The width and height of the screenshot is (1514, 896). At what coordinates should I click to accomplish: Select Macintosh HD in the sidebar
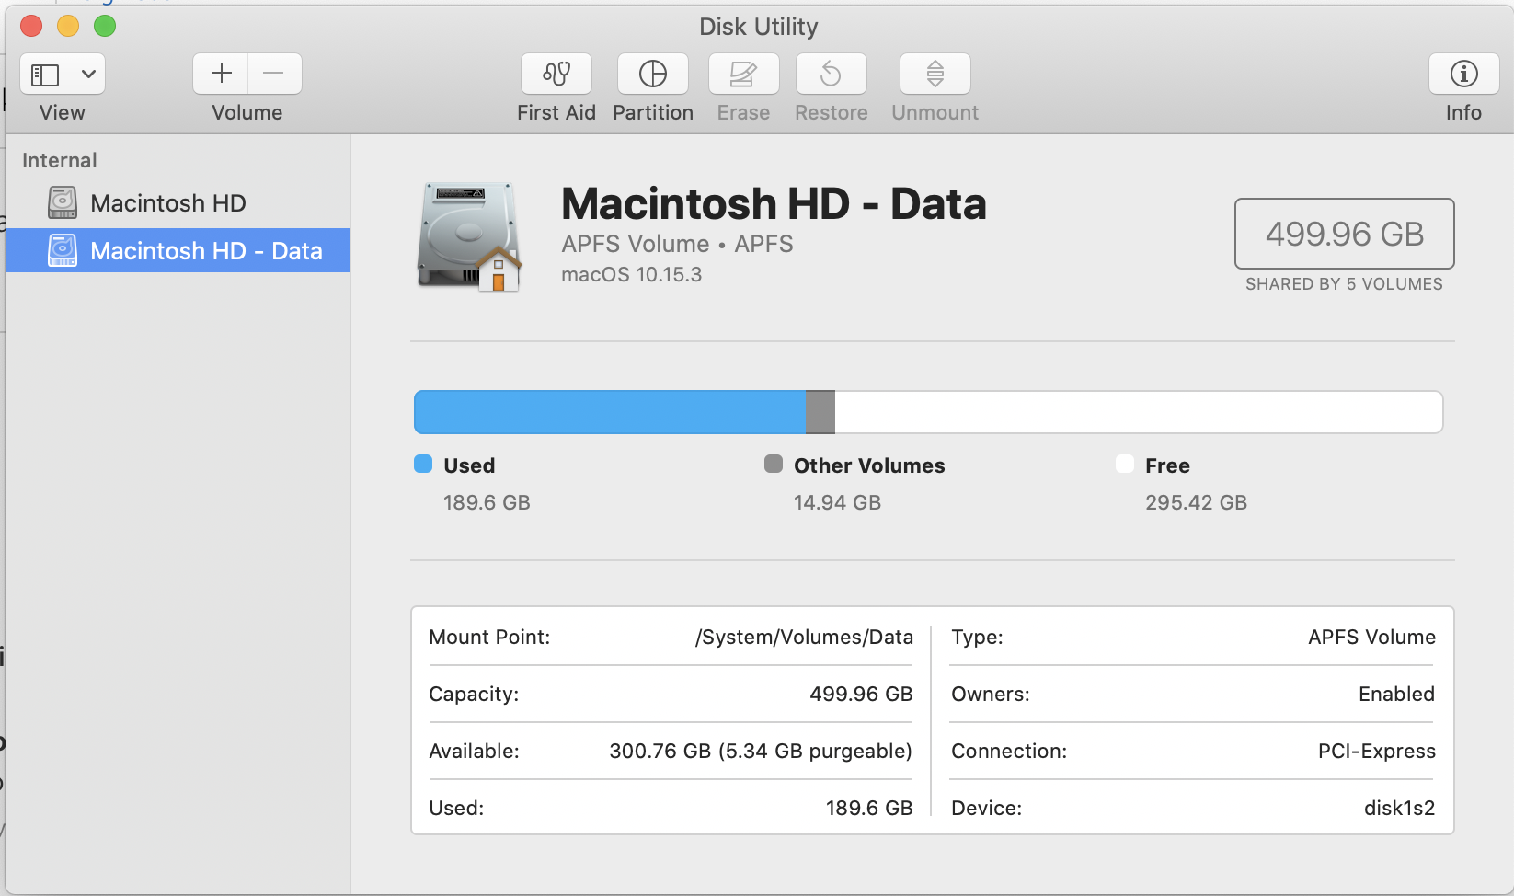click(x=178, y=203)
